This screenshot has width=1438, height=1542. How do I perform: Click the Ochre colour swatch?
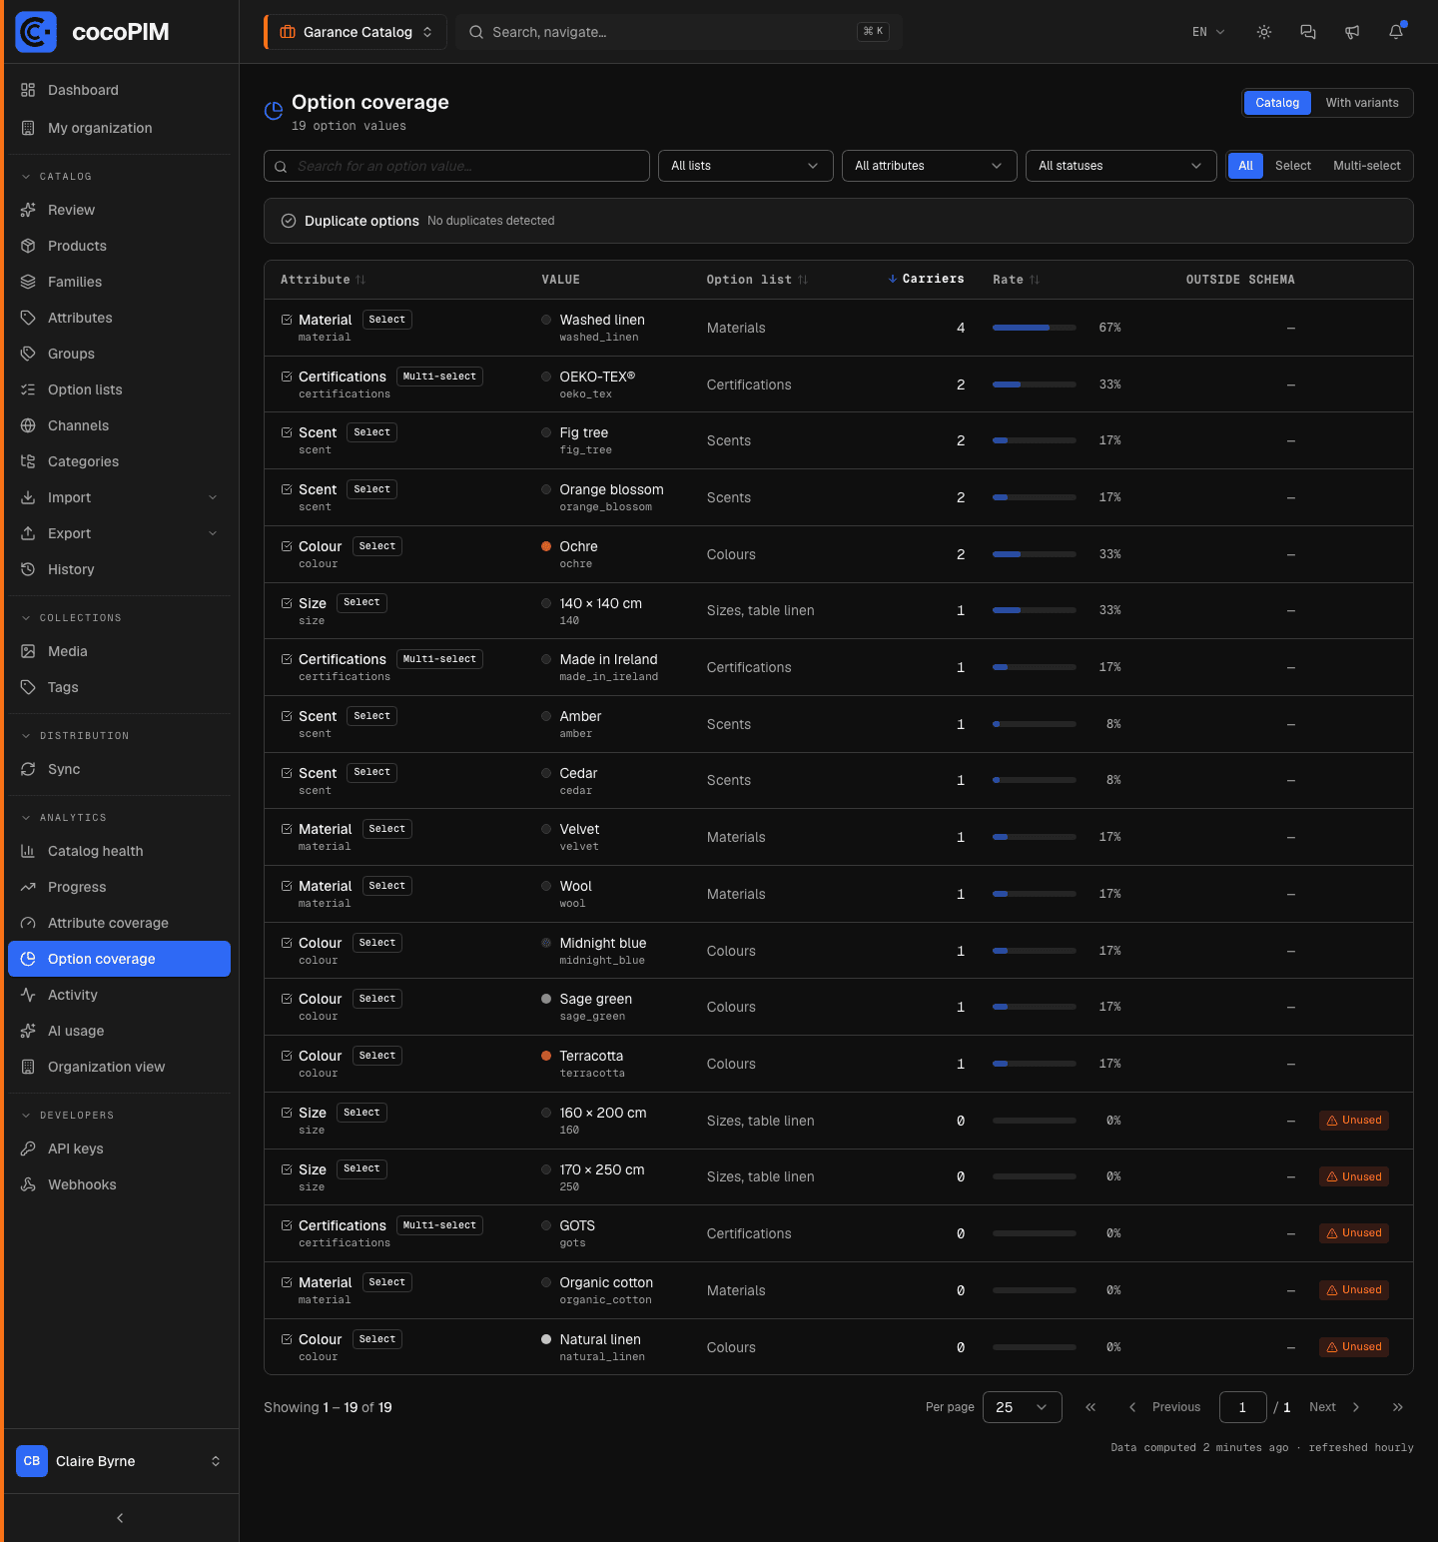[x=546, y=546]
